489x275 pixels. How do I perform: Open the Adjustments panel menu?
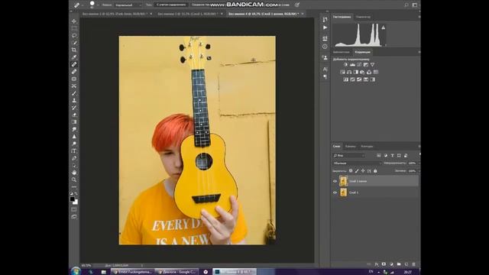419,52
